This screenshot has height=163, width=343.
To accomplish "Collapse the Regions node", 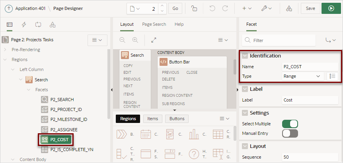I will [5, 59].
